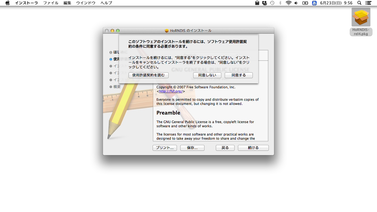
Task: Click the date and time 6月23日(日) 9:56
Action: coord(336,3)
